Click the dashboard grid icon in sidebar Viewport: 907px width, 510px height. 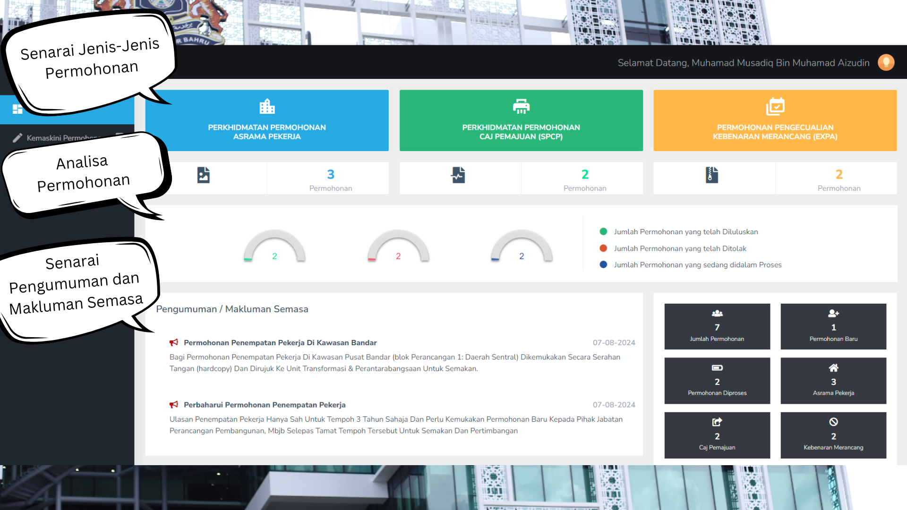(x=17, y=109)
